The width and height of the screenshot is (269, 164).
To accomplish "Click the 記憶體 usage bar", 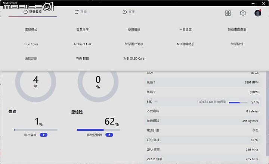I will coord(98,130).
